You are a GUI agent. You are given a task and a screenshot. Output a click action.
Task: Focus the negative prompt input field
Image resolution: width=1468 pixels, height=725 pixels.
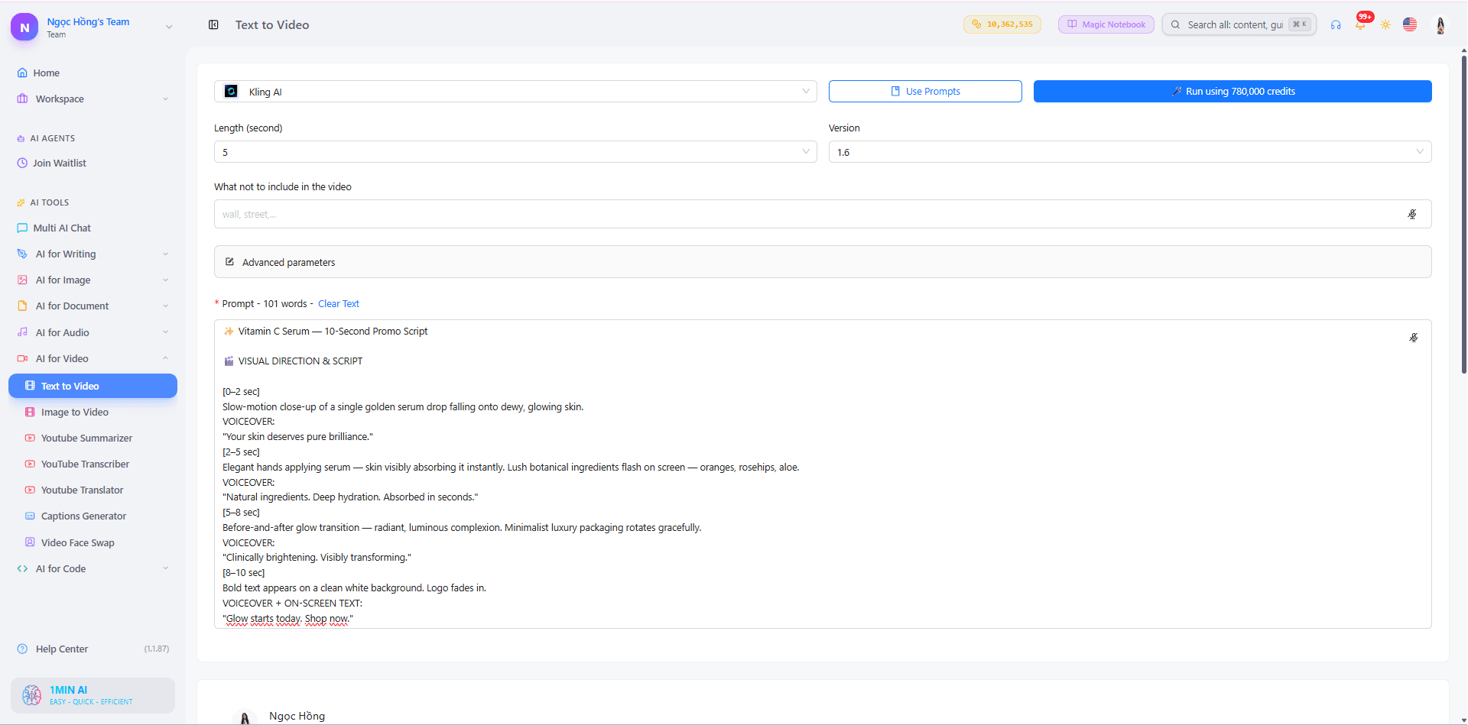pos(823,214)
